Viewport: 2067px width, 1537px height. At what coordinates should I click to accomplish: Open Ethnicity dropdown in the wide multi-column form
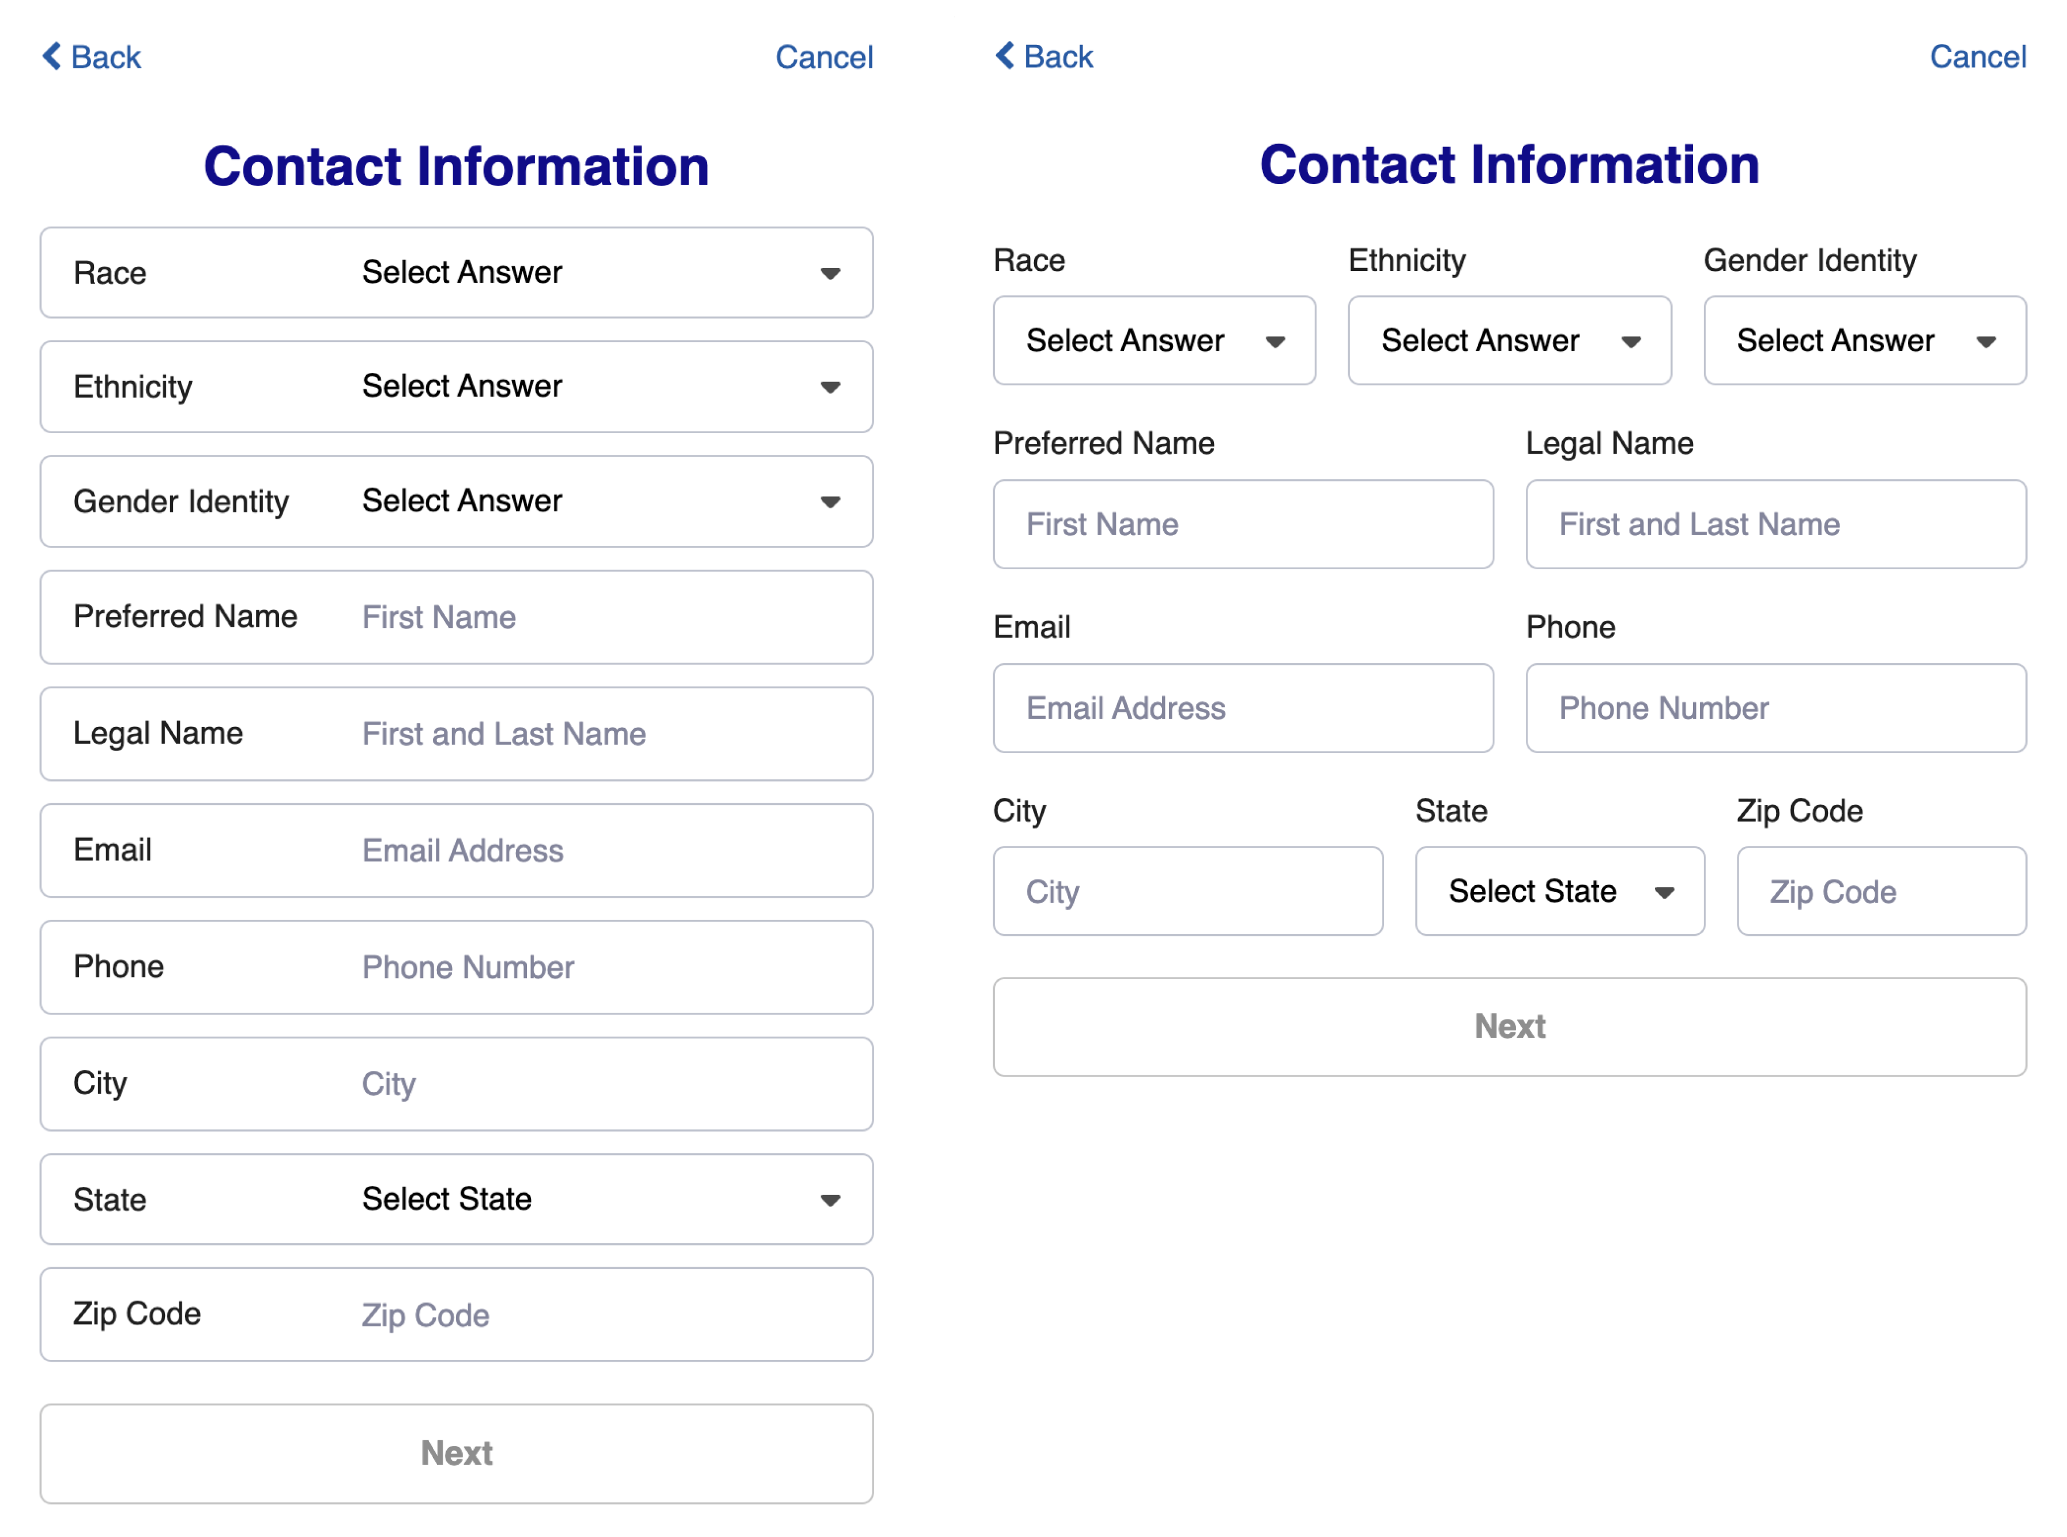pos(1509,340)
